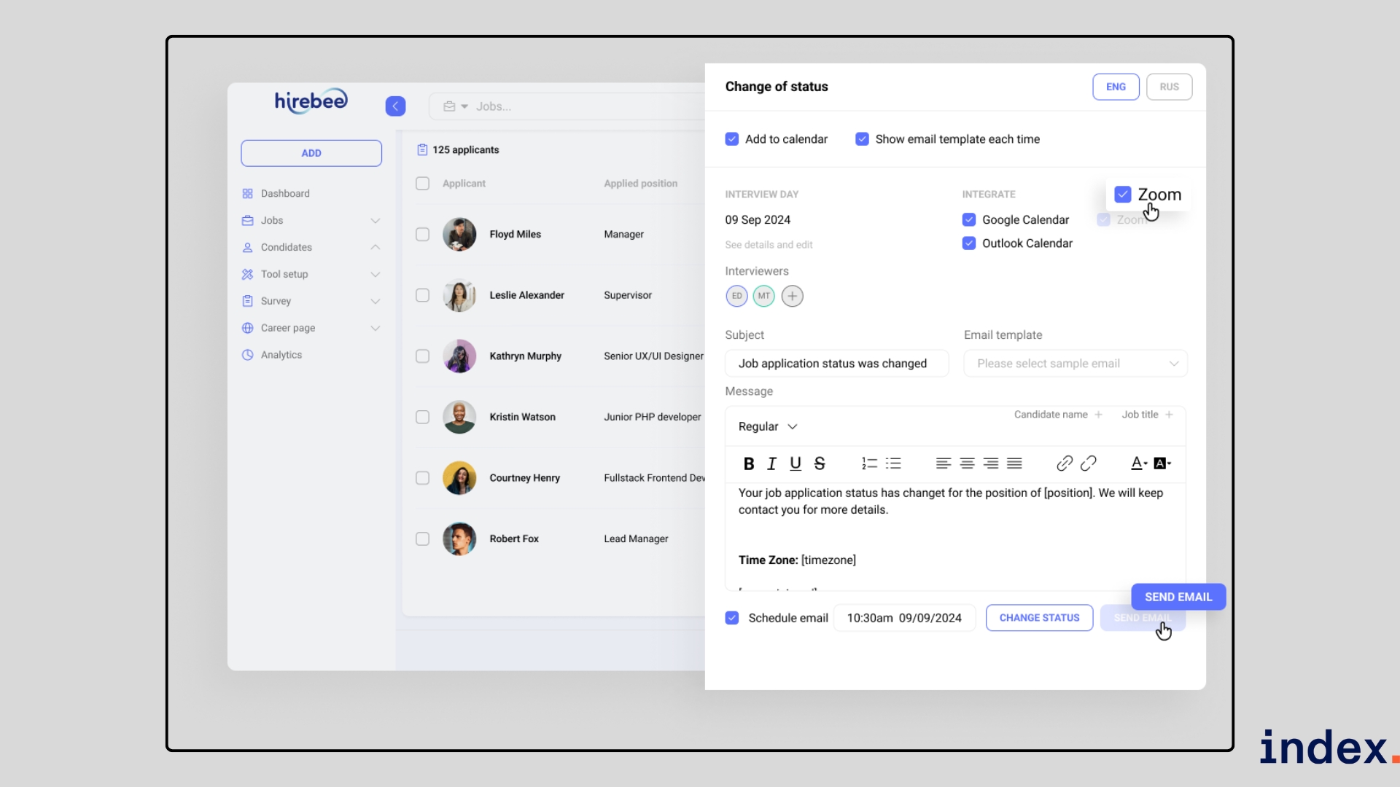Center align the message text
Image resolution: width=1400 pixels, height=787 pixels.
point(967,463)
